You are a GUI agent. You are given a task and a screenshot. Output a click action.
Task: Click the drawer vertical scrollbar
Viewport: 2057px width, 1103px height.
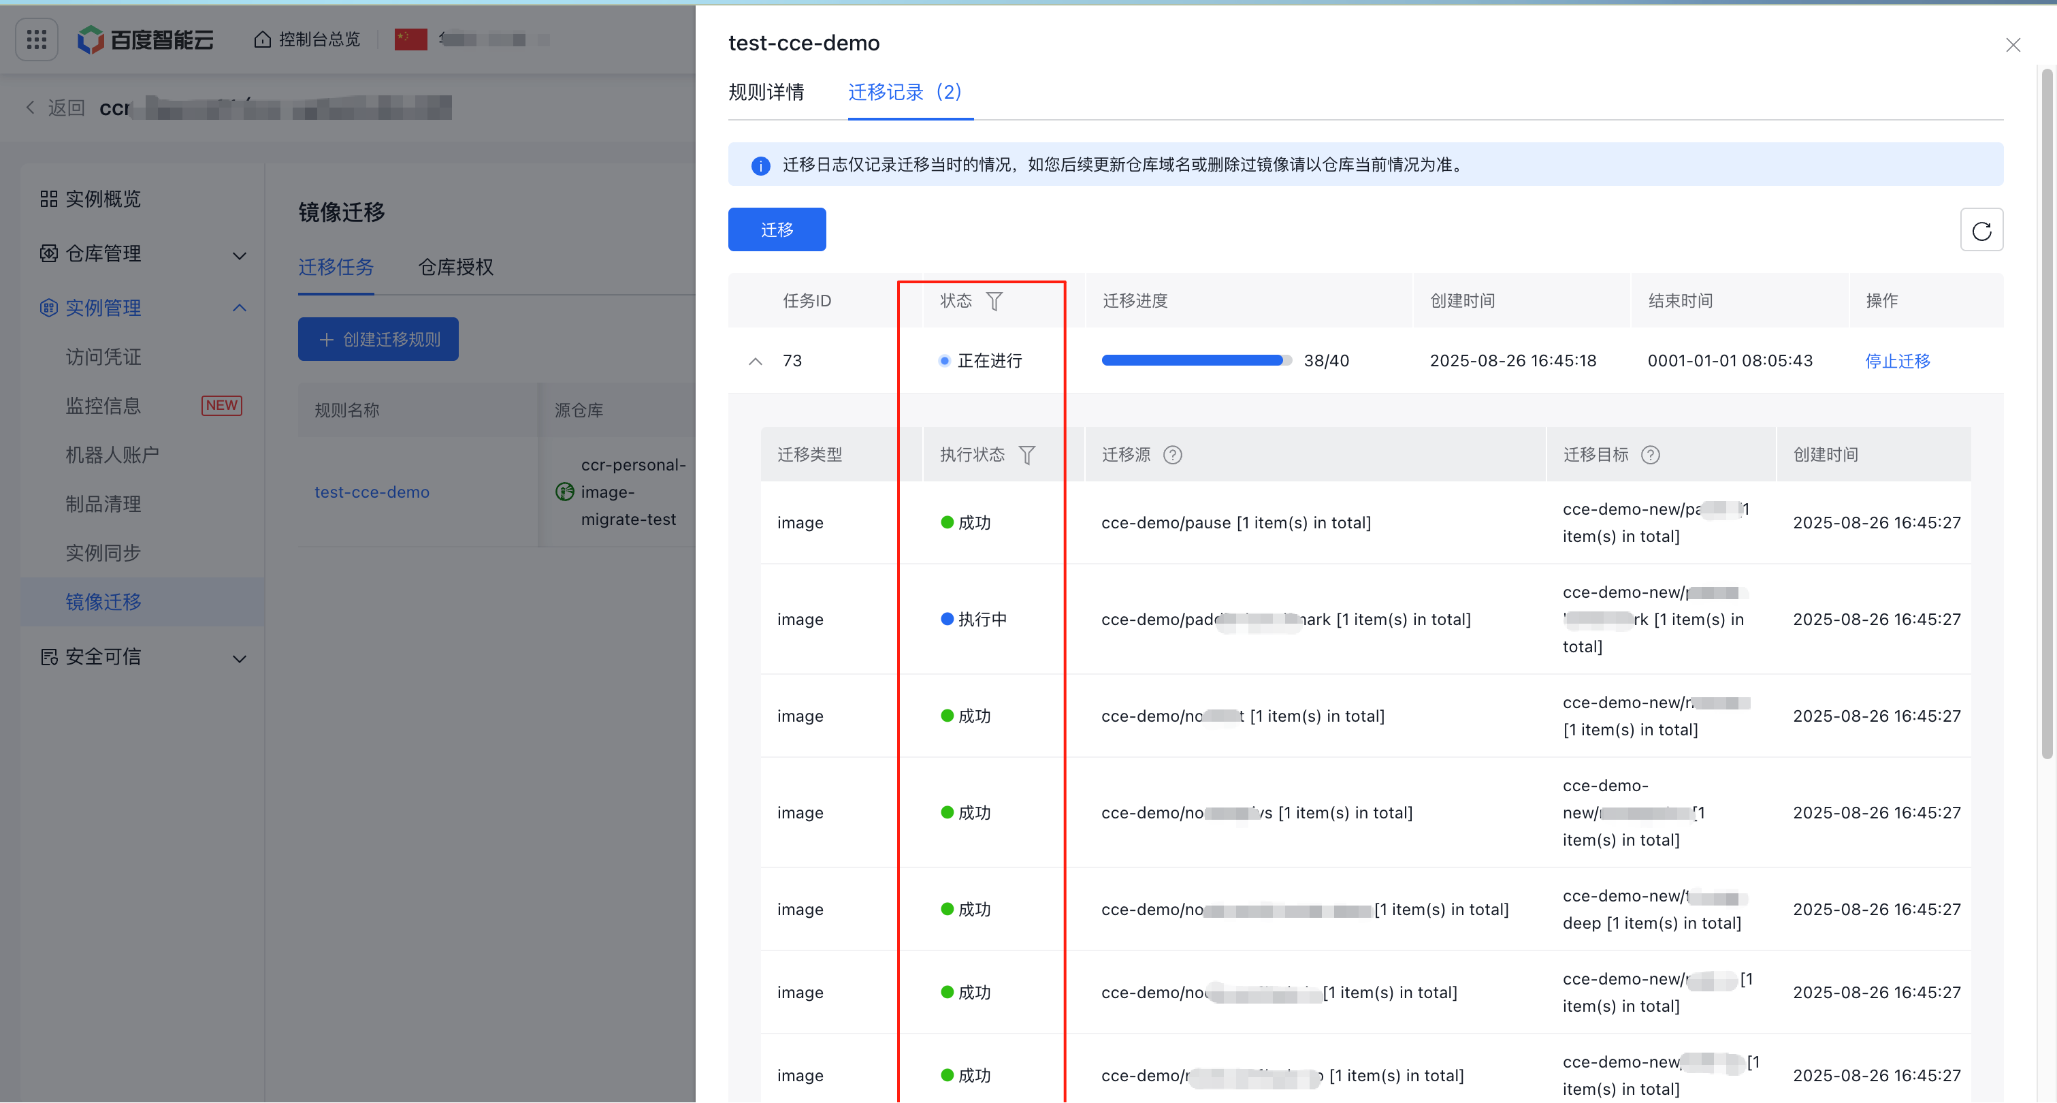[2047, 414]
